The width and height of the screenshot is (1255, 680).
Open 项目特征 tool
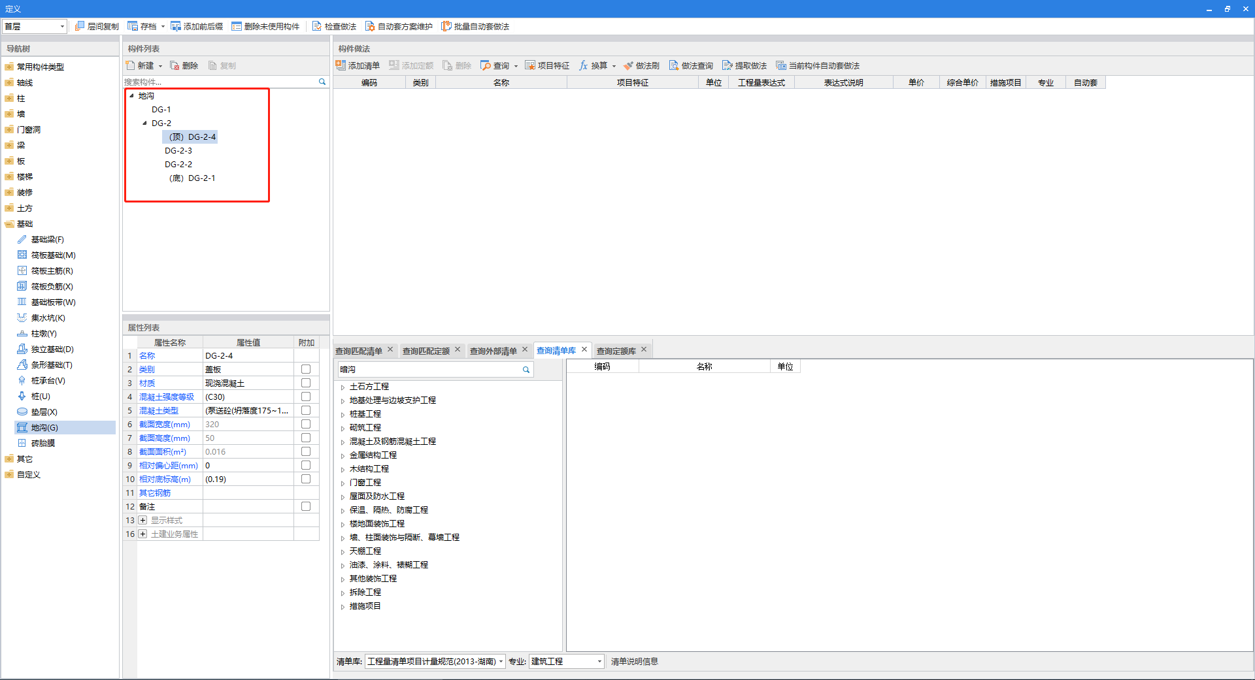pyautogui.click(x=547, y=65)
